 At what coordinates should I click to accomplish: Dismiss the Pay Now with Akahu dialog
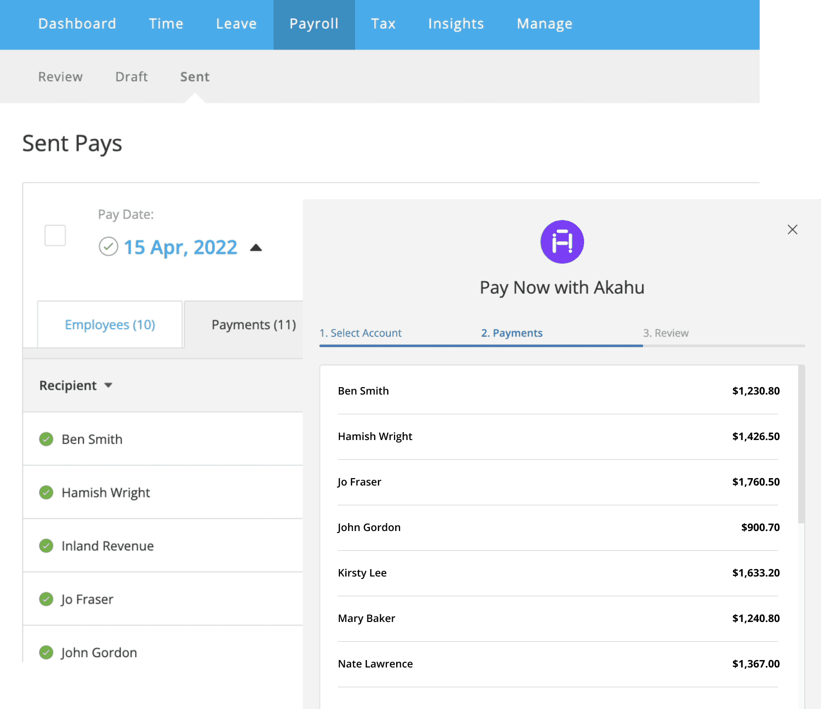792,229
